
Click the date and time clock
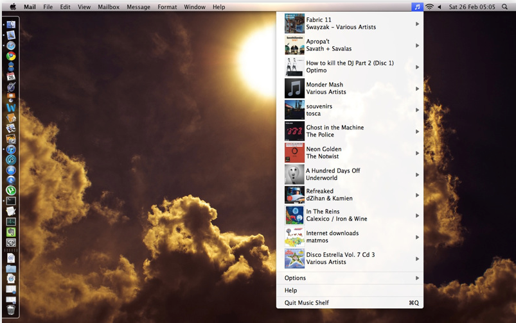coord(472,6)
